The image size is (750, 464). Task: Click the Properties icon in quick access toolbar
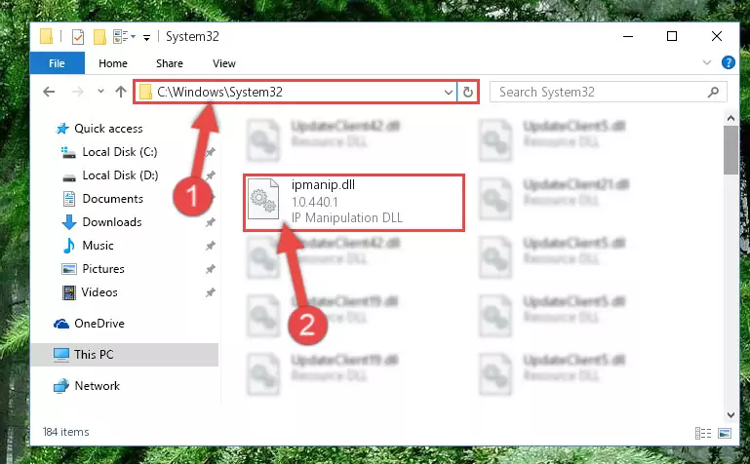pyautogui.click(x=77, y=37)
